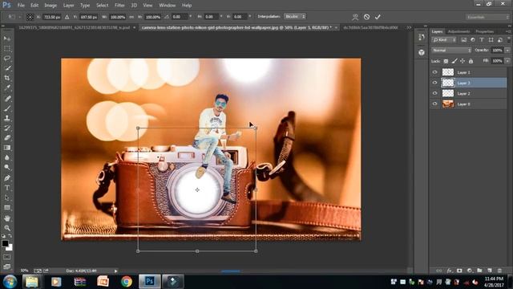Delete layer using trash icon
Viewport: 513px width, 289px height.
pyautogui.click(x=499, y=271)
